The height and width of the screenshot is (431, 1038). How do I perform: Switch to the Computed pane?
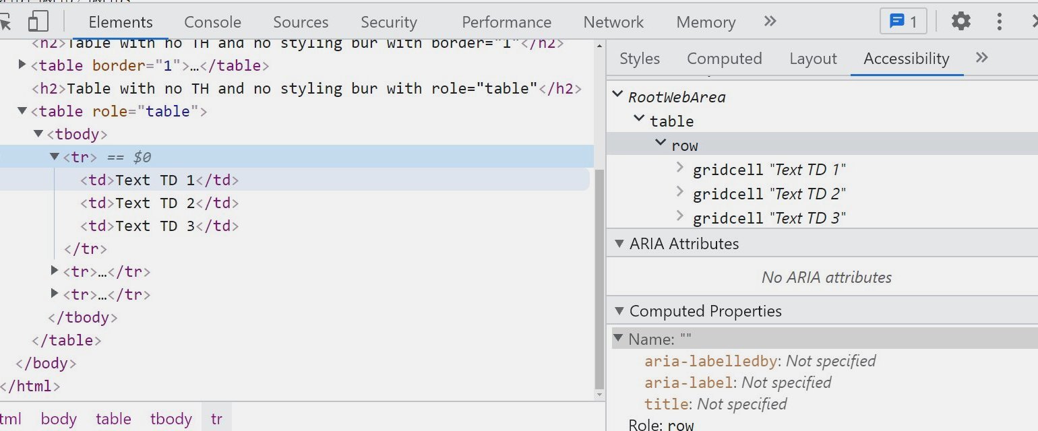click(724, 59)
